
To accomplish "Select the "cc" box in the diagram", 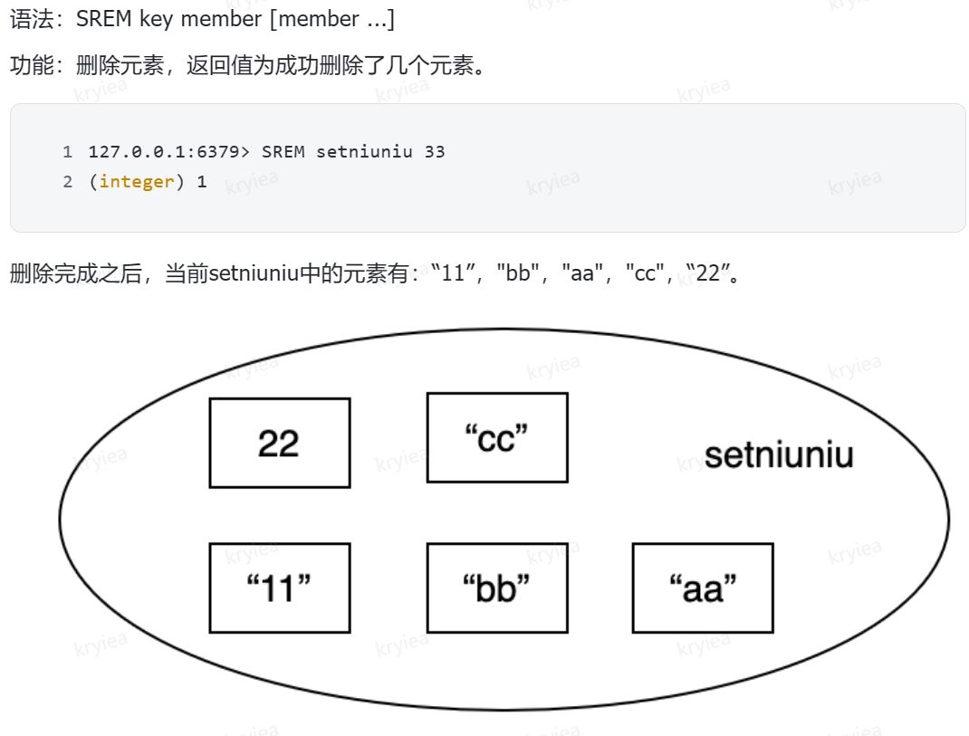I will click(496, 437).
